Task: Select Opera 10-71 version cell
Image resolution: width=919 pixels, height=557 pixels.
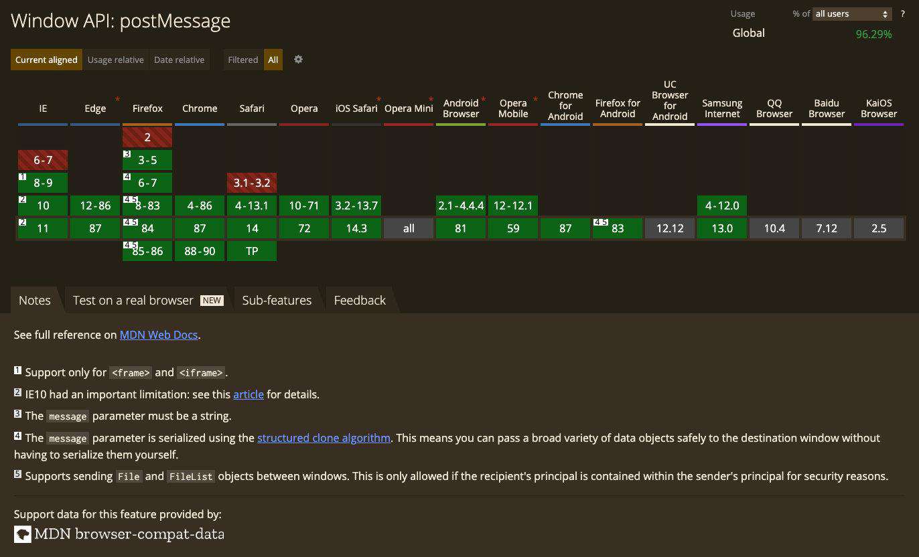Action: point(304,206)
